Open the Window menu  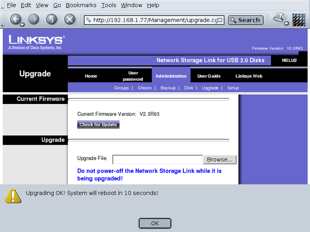(x=131, y=5)
